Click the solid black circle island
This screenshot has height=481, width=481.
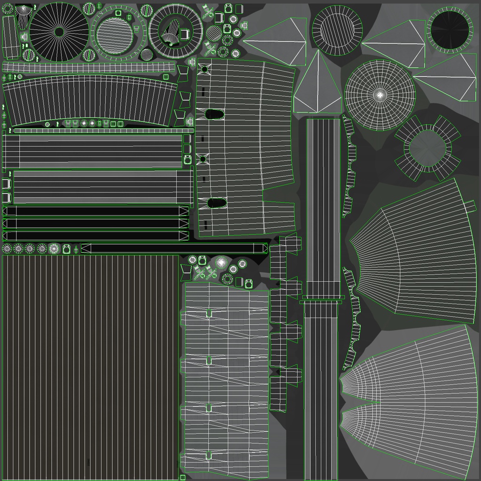point(450,30)
